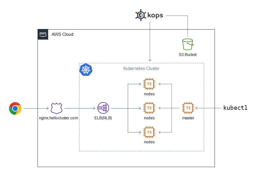Select the Route 53 shield icon
The width and height of the screenshot is (254, 190).
pos(56,108)
